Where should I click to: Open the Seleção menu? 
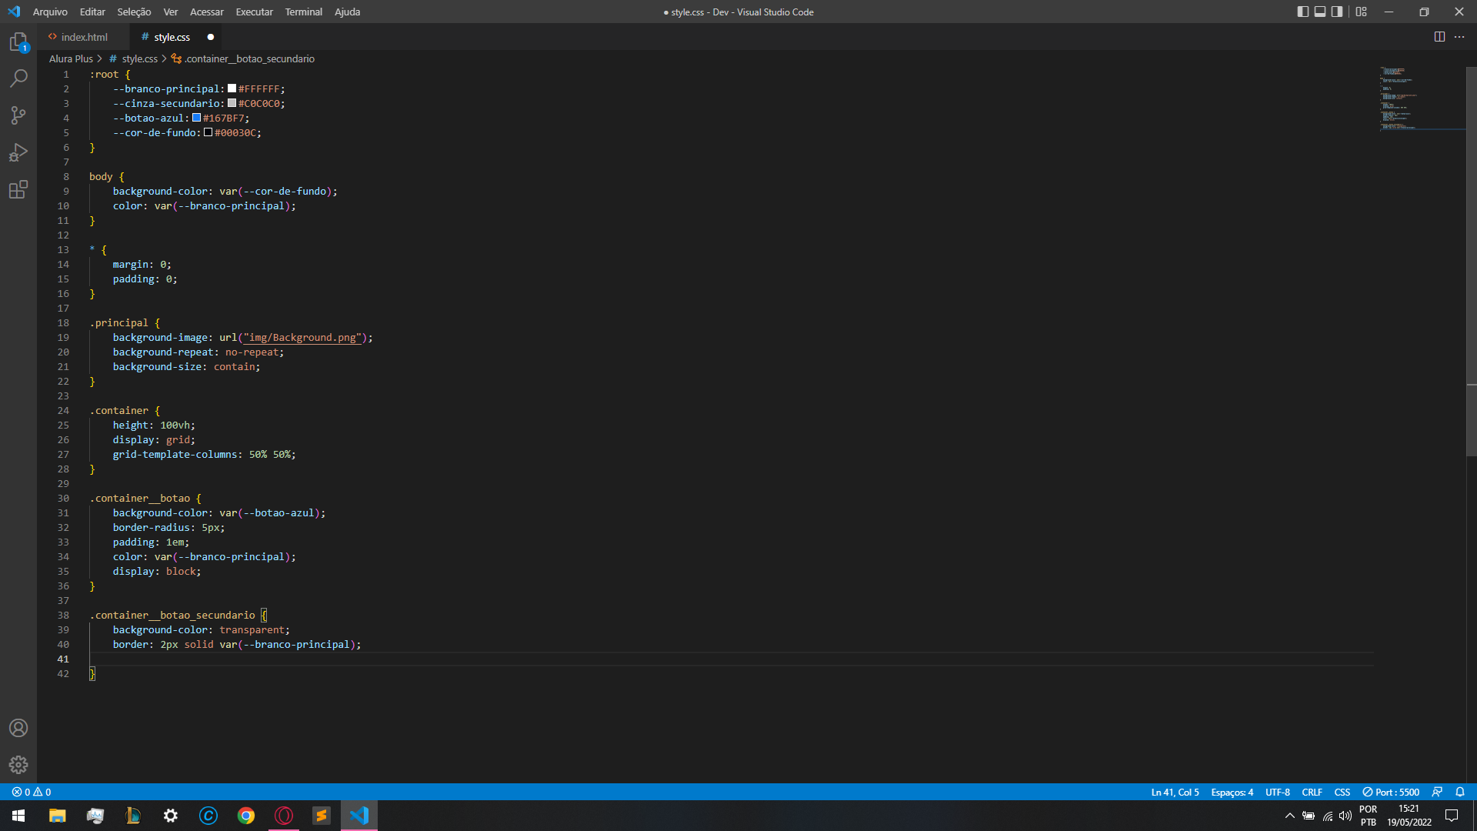(x=134, y=12)
